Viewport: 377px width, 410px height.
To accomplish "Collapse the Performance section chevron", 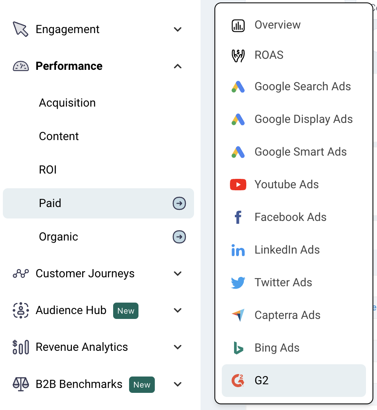I will 178,66.
